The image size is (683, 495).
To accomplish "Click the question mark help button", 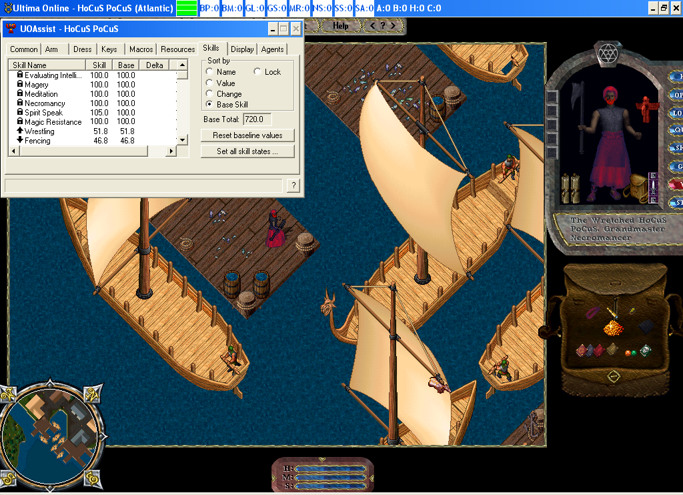I will click(x=293, y=185).
